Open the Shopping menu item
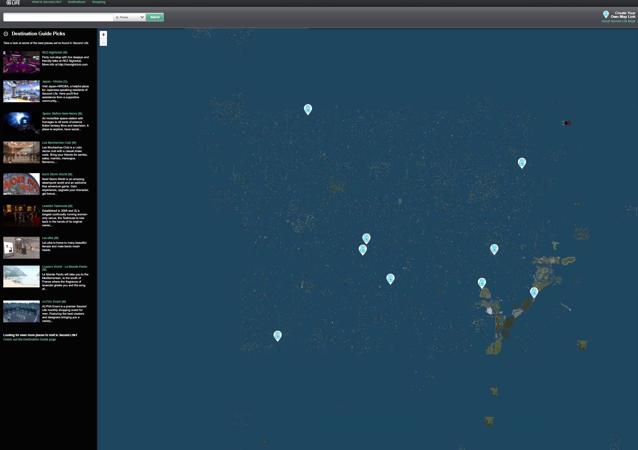 (99, 2)
